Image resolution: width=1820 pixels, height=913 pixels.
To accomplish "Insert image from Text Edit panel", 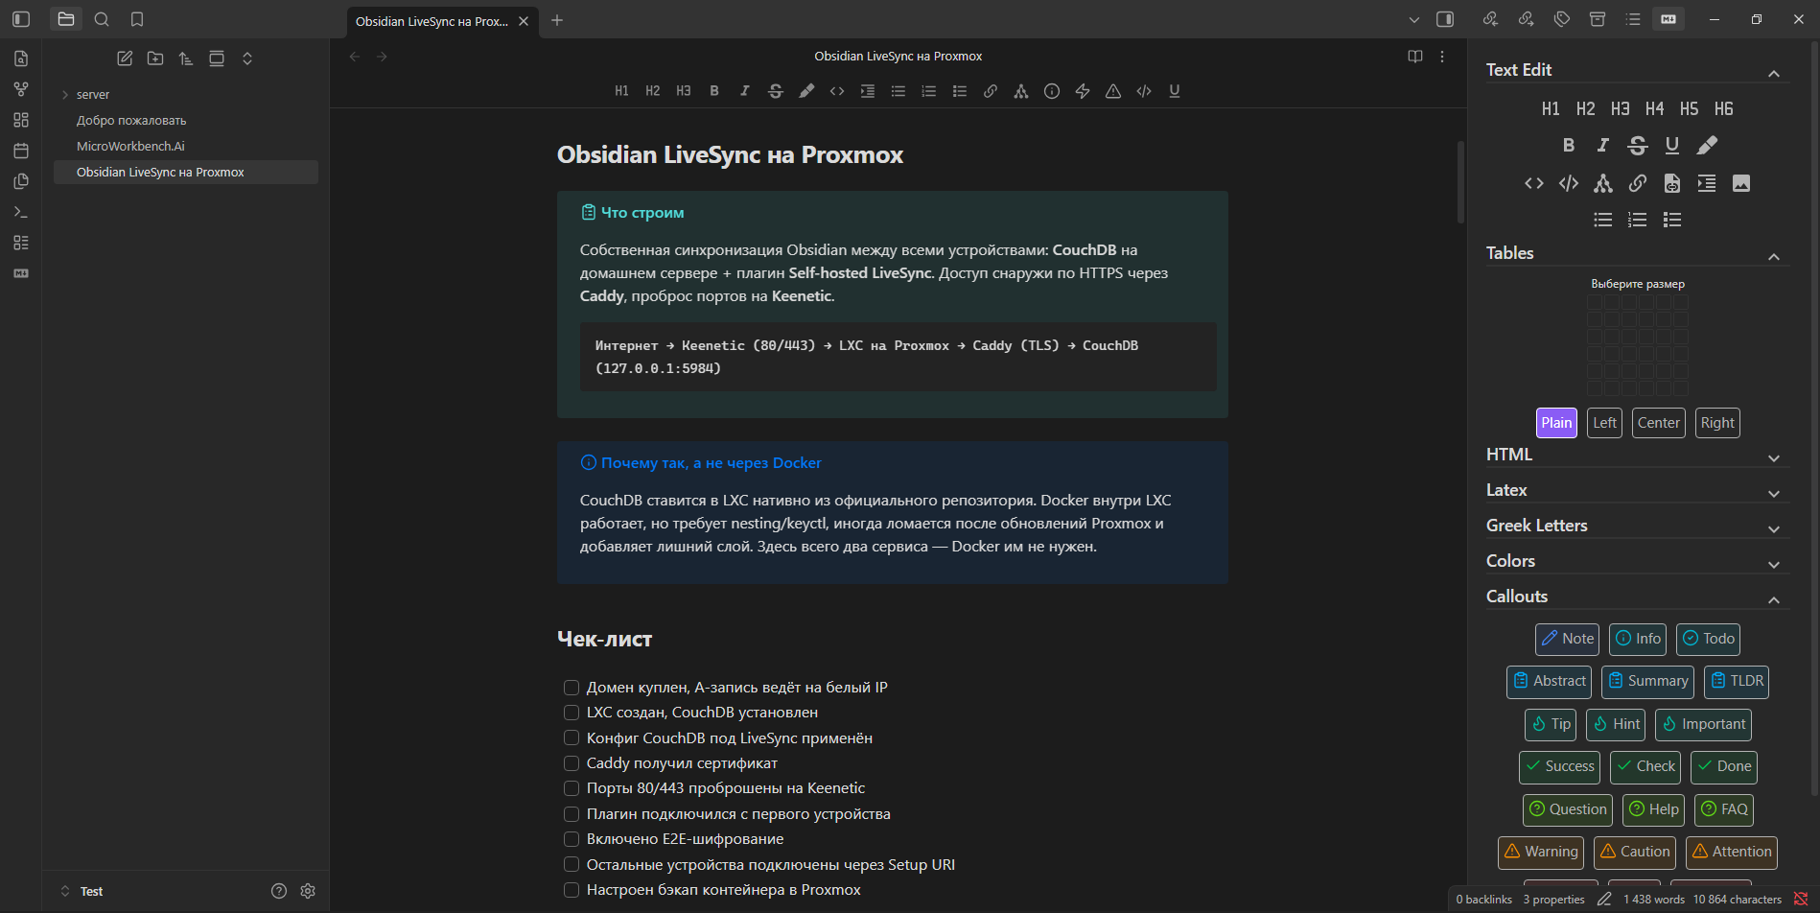I will tap(1741, 183).
